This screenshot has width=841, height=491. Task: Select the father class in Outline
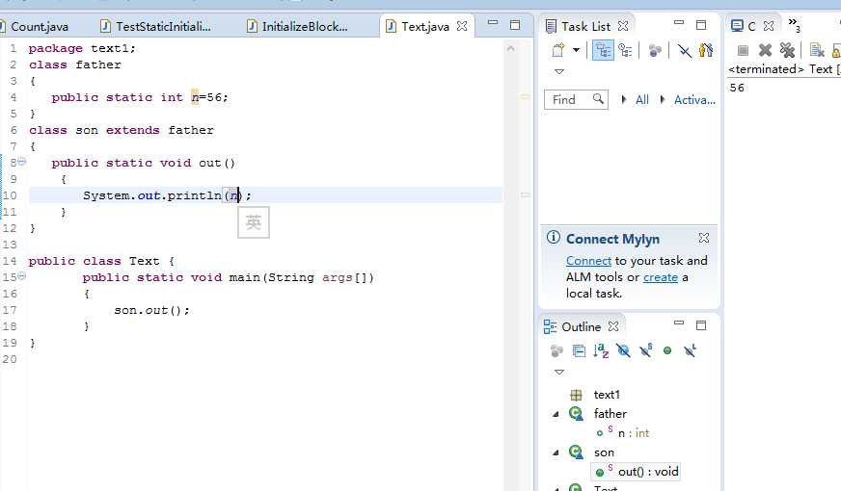click(610, 414)
